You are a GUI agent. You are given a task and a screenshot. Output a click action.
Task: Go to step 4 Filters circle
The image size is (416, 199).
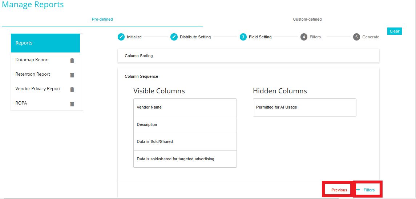point(304,37)
